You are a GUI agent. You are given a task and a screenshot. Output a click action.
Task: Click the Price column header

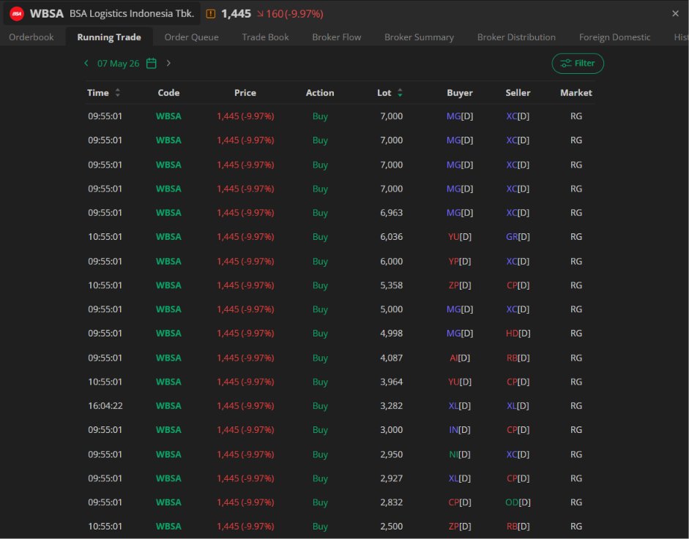click(x=245, y=93)
